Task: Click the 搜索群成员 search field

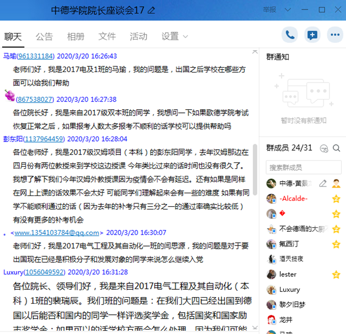Action: [303, 167]
